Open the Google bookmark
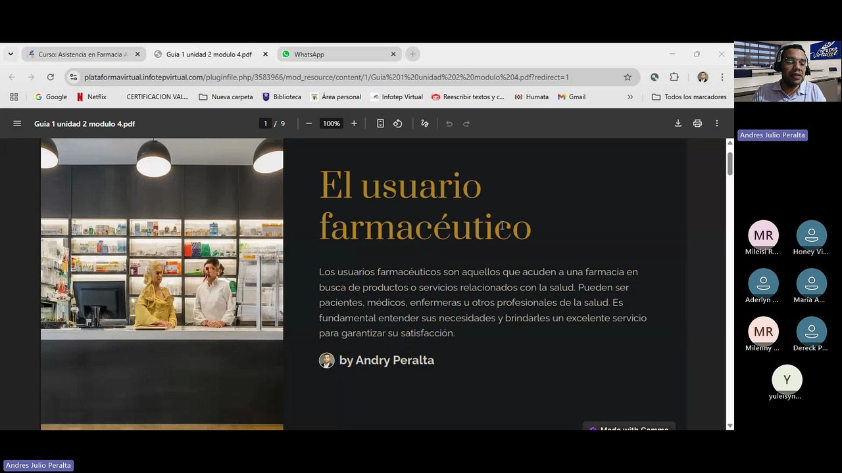Image resolution: width=842 pixels, height=473 pixels. [x=51, y=97]
